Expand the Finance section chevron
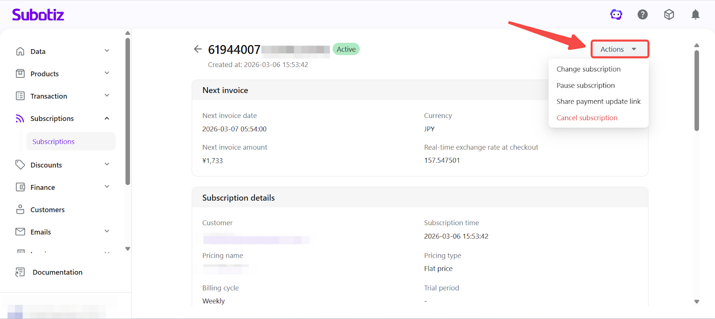The width and height of the screenshot is (715, 319). 107,187
